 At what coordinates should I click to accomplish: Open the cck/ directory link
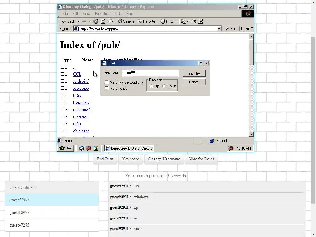(x=77, y=124)
